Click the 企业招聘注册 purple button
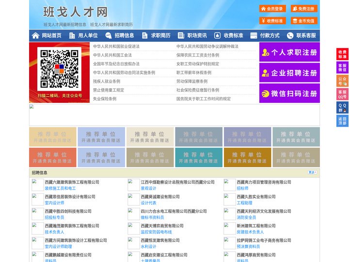The width and height of the screenshot is (349, 262). point(289,73)
